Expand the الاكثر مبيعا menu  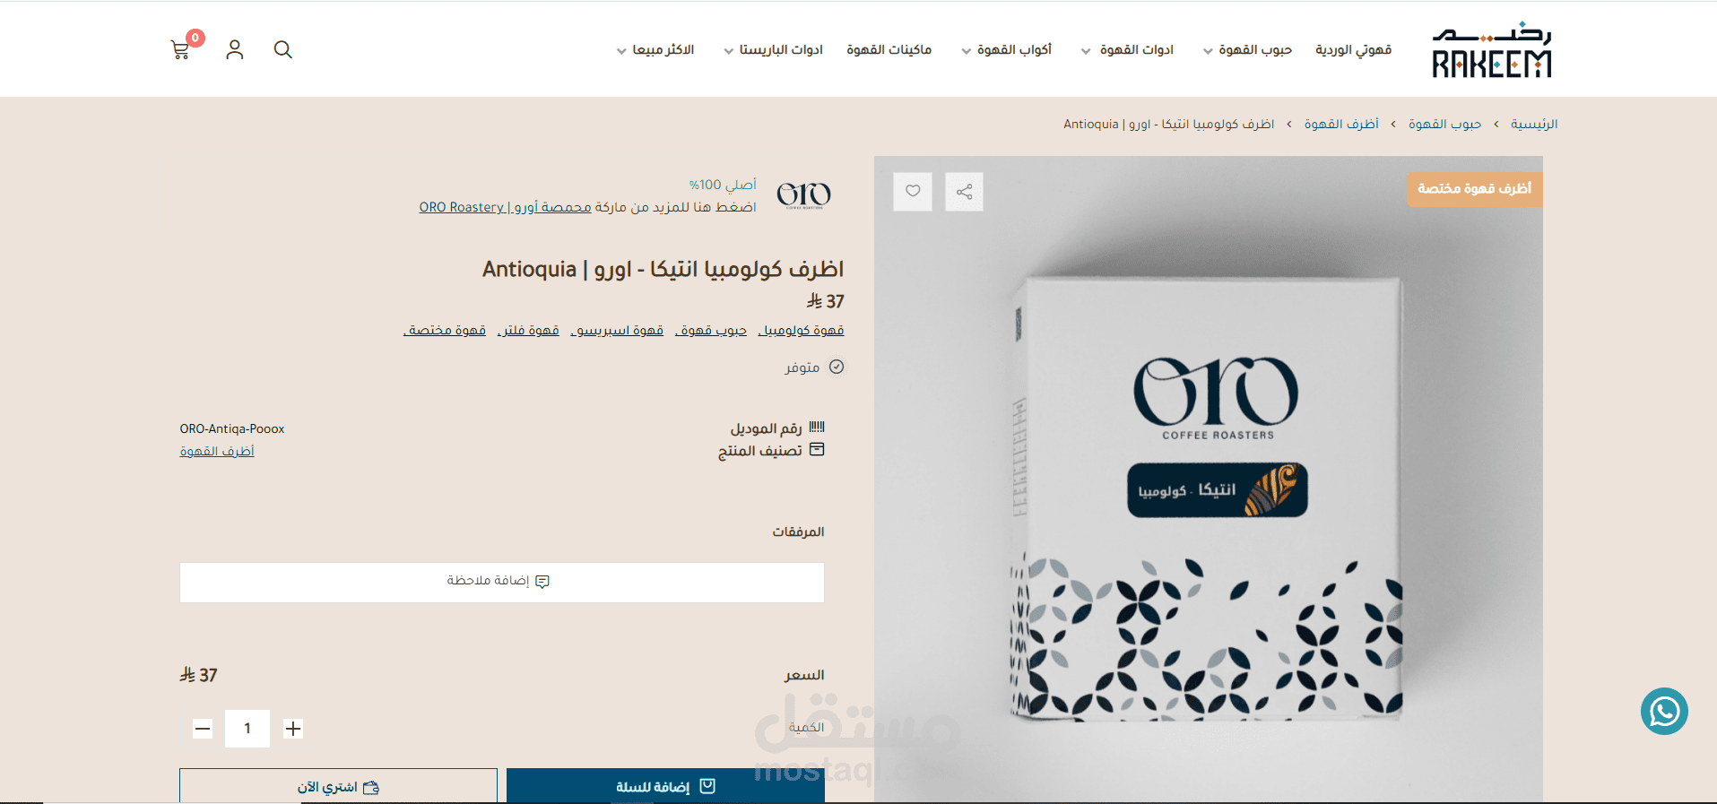click(x=655, y=50)
